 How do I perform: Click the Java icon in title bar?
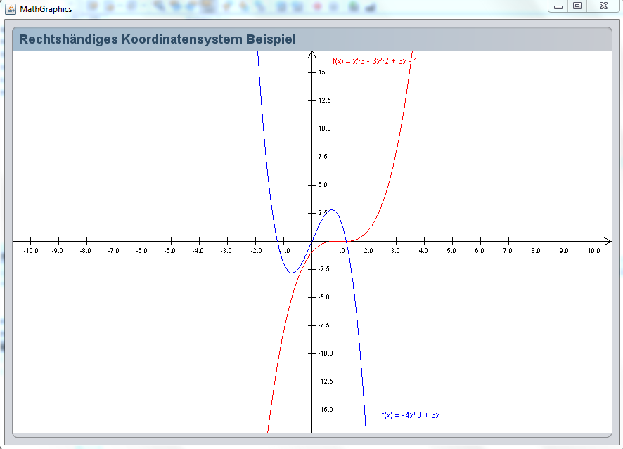pyautogui.click(x=11, y=8)
